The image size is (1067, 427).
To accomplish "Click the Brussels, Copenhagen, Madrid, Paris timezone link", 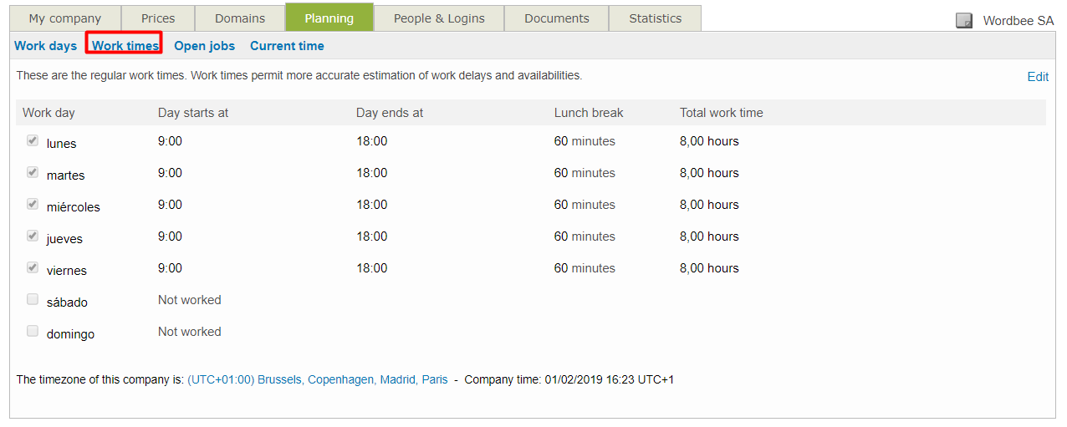I will click(x=317, y=379).
